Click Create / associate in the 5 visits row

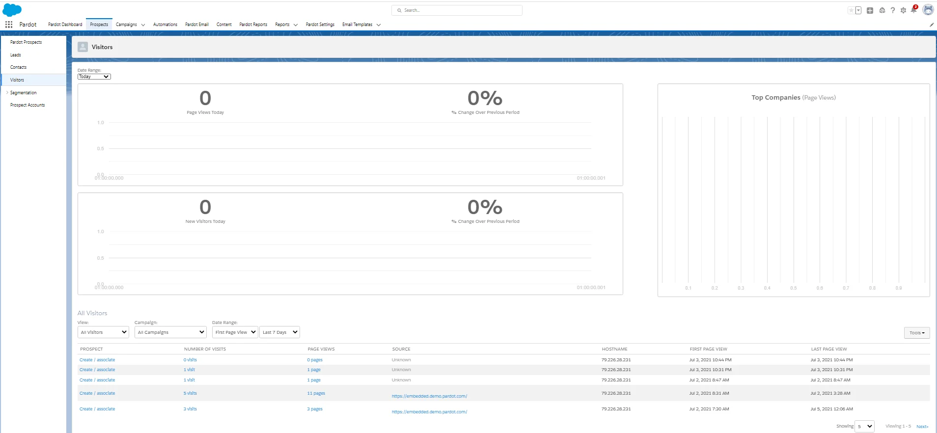pos(97,393)
